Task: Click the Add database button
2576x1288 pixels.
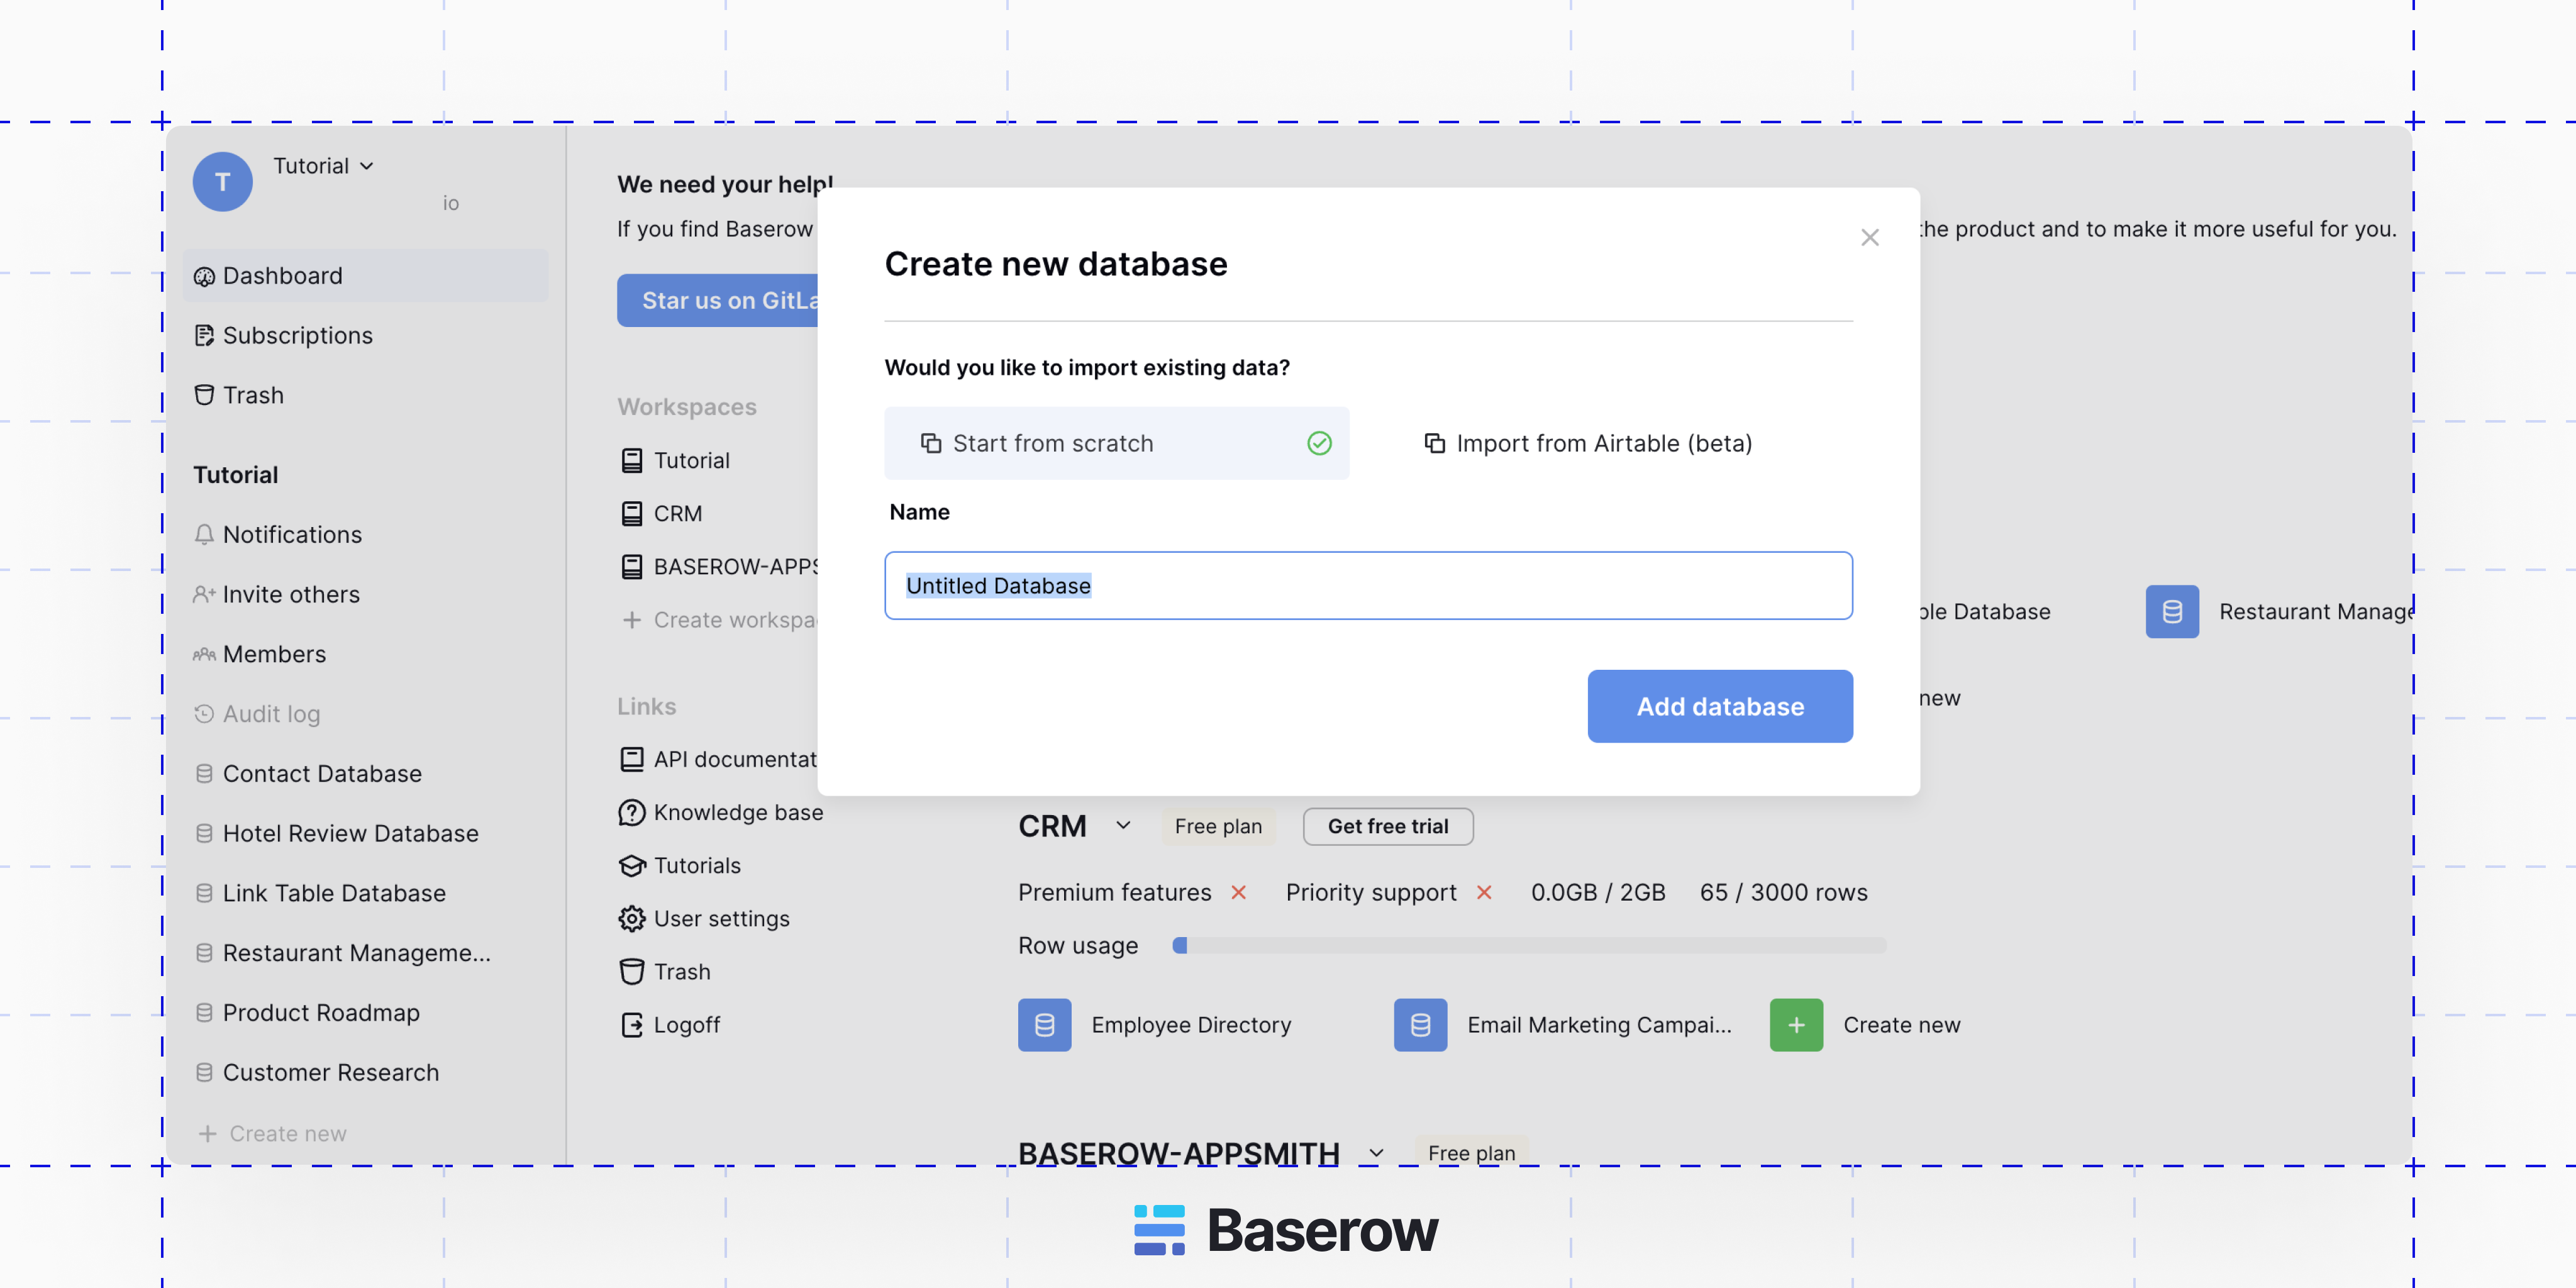Action: click(x=1719, y=706)
